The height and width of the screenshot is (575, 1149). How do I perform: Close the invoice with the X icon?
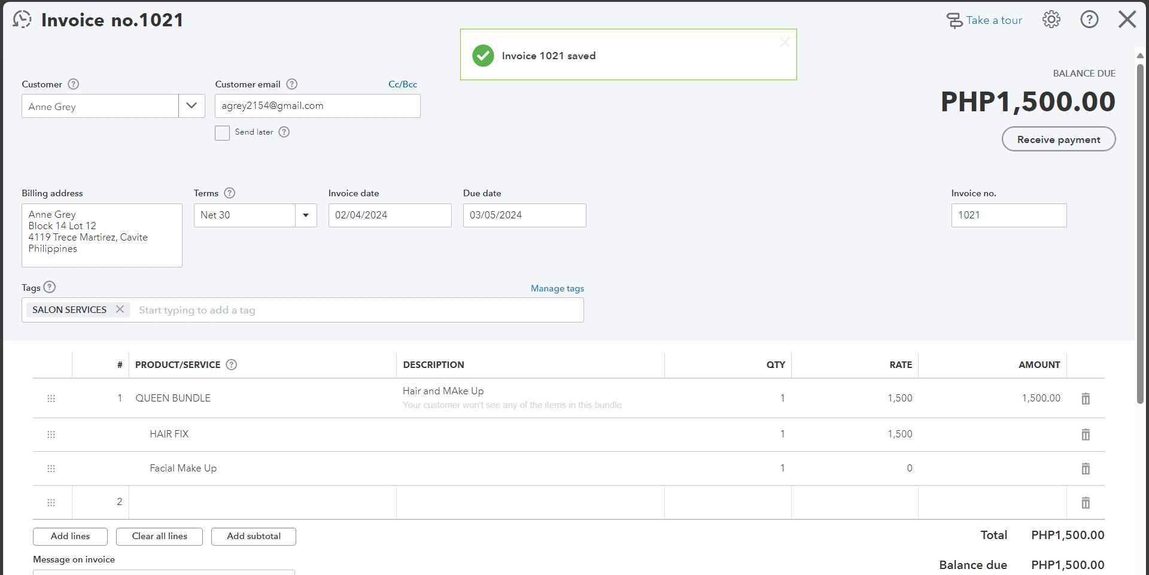[1127, 20]
